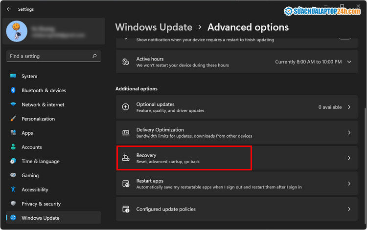Image resolution: width=367 pixels, height=230 pixels.
Task: Click the Apps icon in sidebar
Action: click(x=13, y=133)
